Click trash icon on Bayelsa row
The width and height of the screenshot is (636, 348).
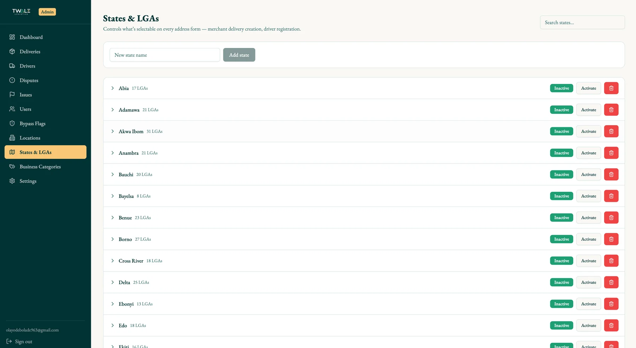[611, 196]
